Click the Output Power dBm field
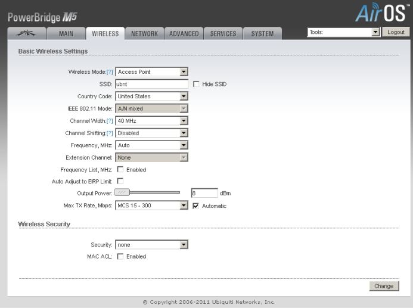 click(x=204, y=193)
